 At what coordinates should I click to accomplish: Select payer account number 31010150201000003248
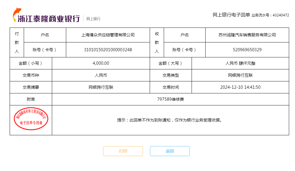click(x=108, y=50)
